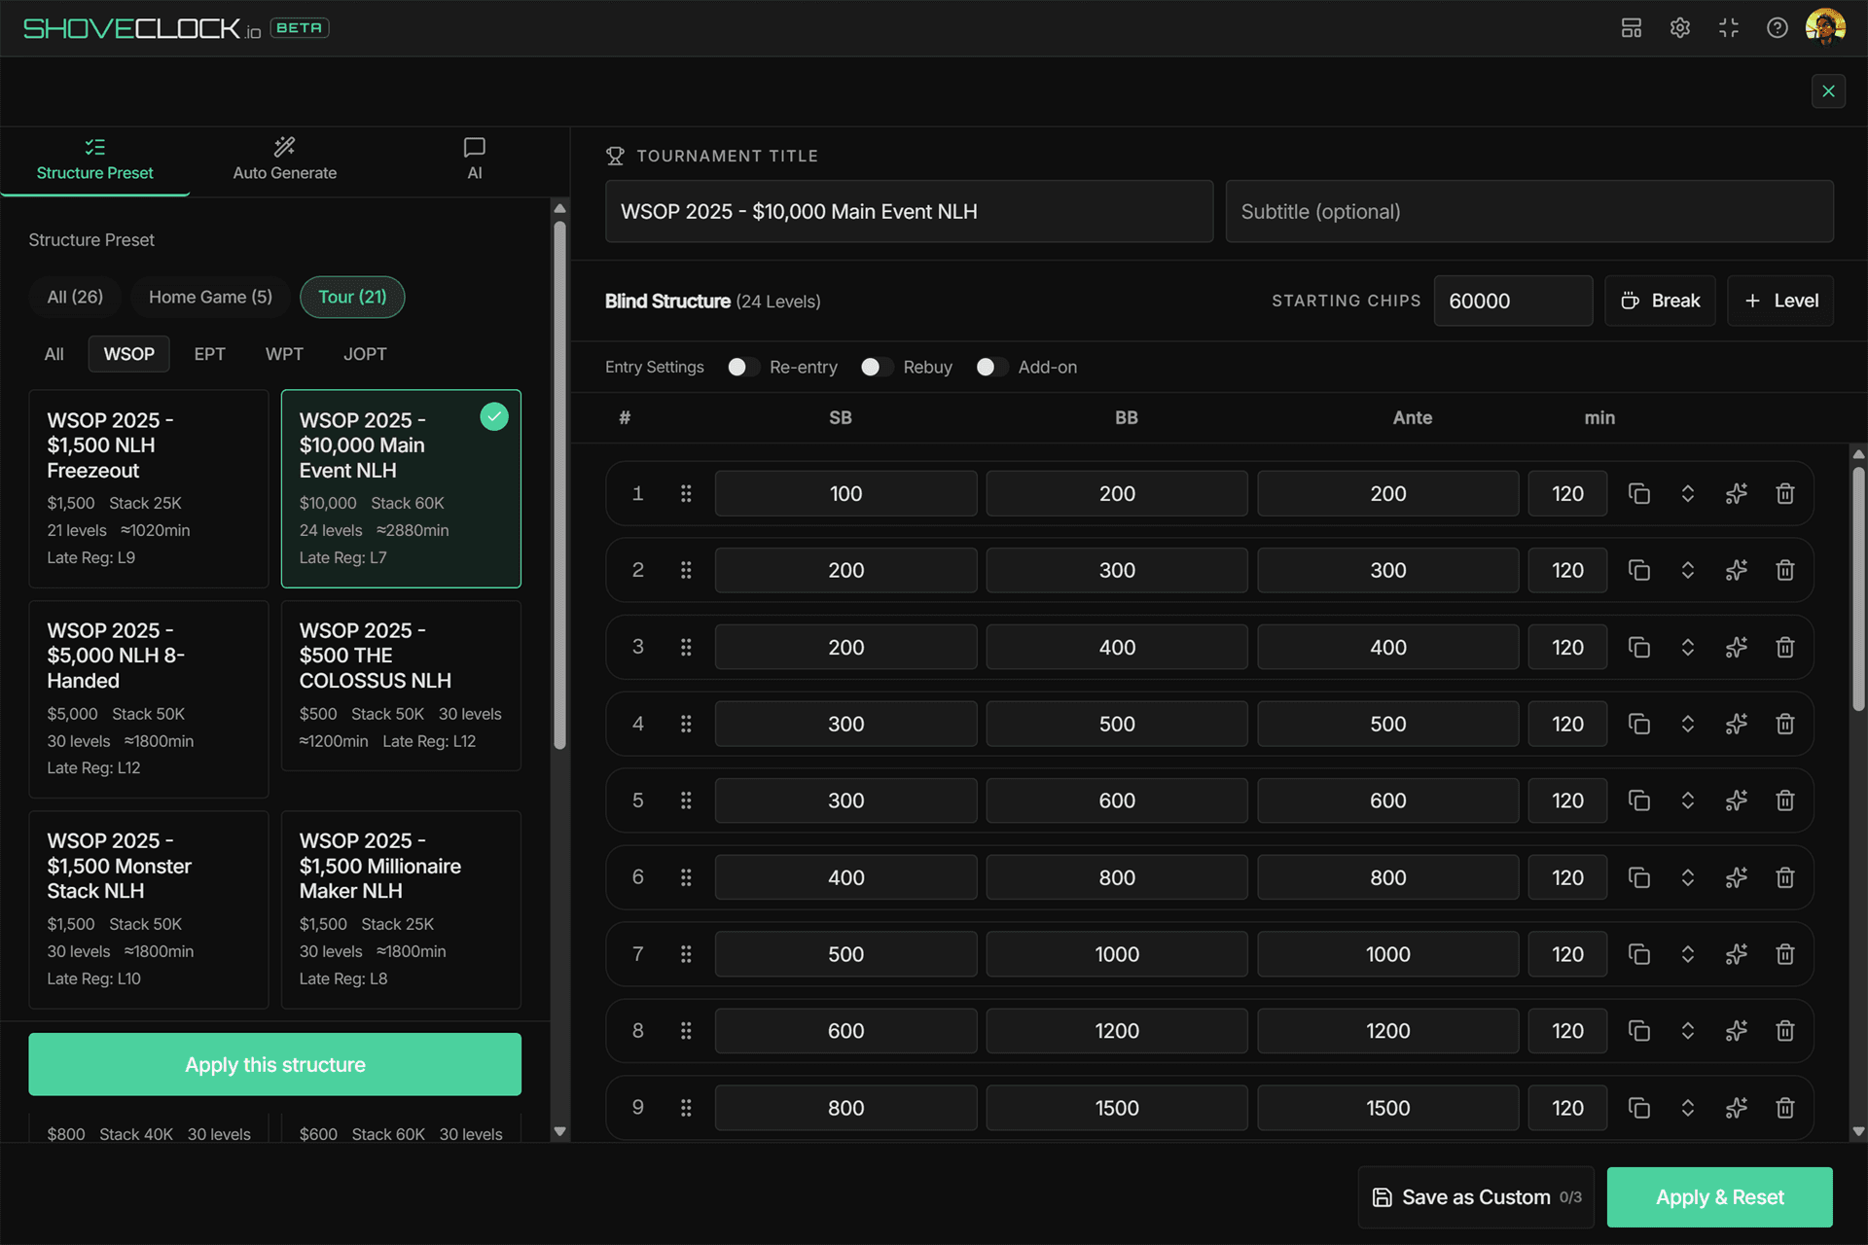1868x1245 pixels.
Task: Click the Apply this structure button
Action: coord(275,1065)
